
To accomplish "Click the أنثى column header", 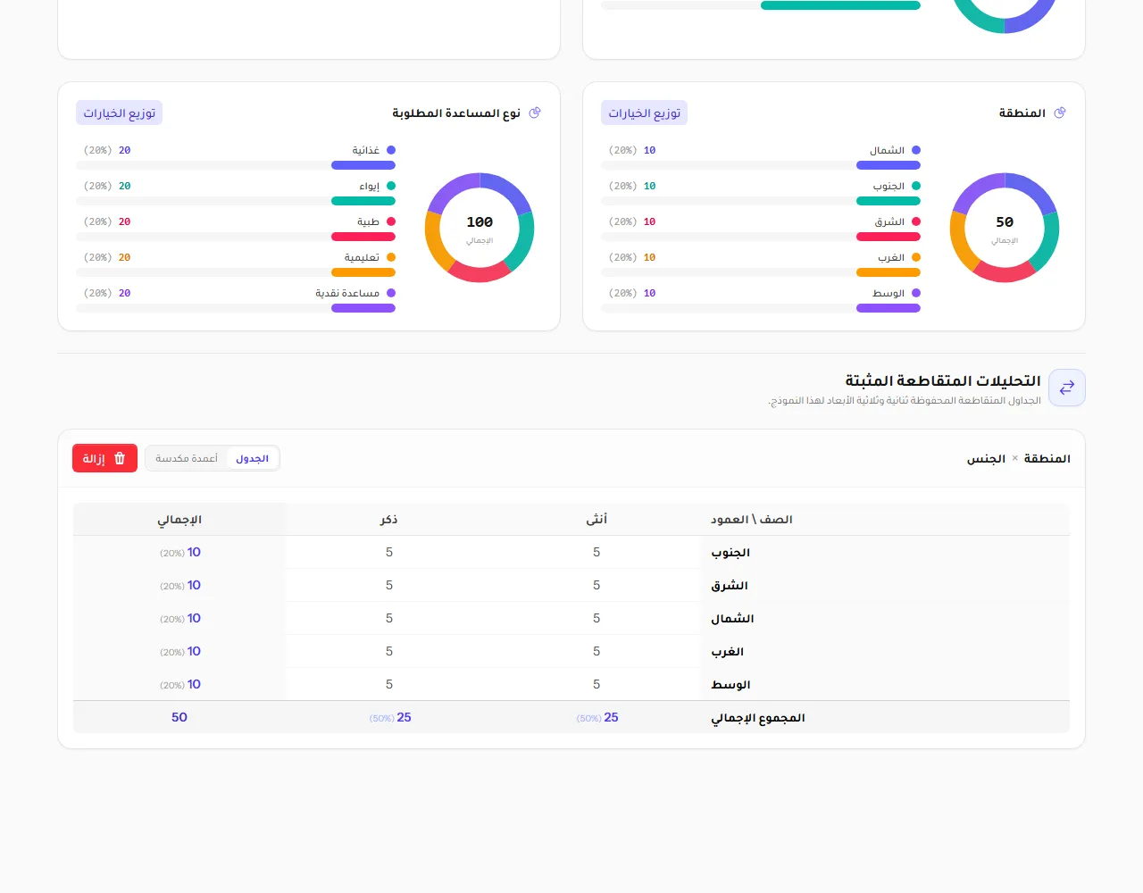I will 597,519.
